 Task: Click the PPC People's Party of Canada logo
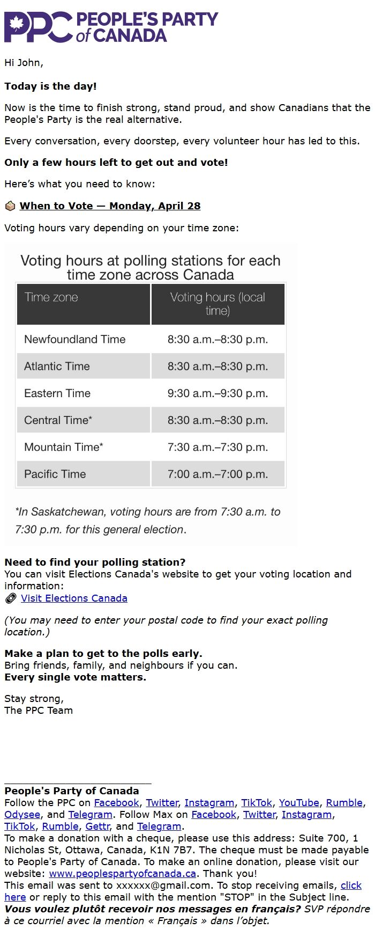click(111, 27)
